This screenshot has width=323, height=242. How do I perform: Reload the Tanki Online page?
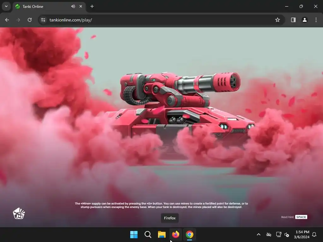click(x=30, y=20)
